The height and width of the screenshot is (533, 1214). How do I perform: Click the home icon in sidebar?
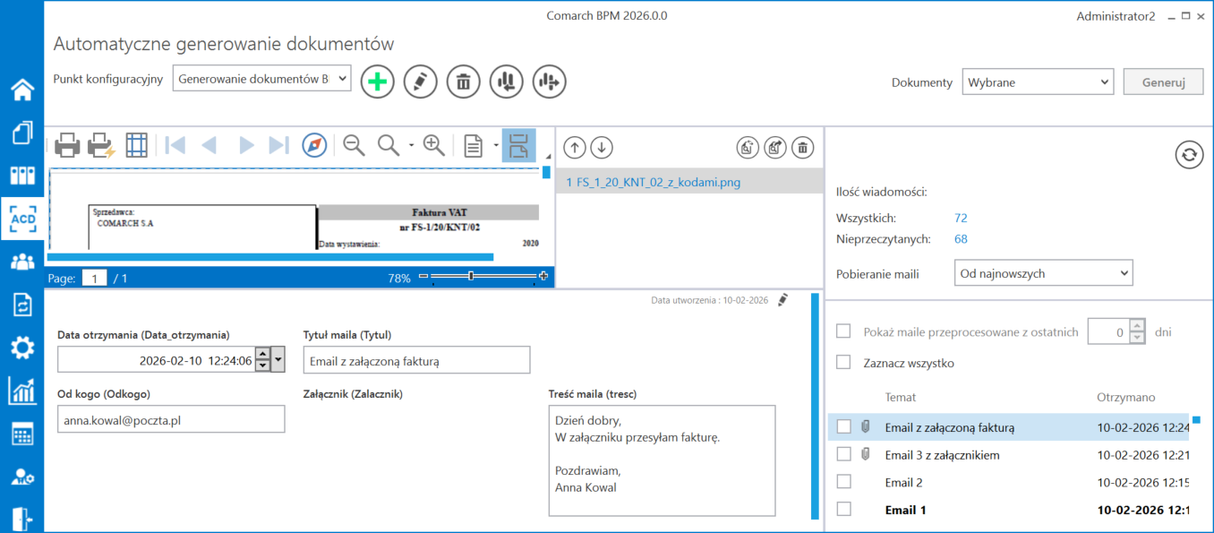pyautogui.click(x=22, y=90)
